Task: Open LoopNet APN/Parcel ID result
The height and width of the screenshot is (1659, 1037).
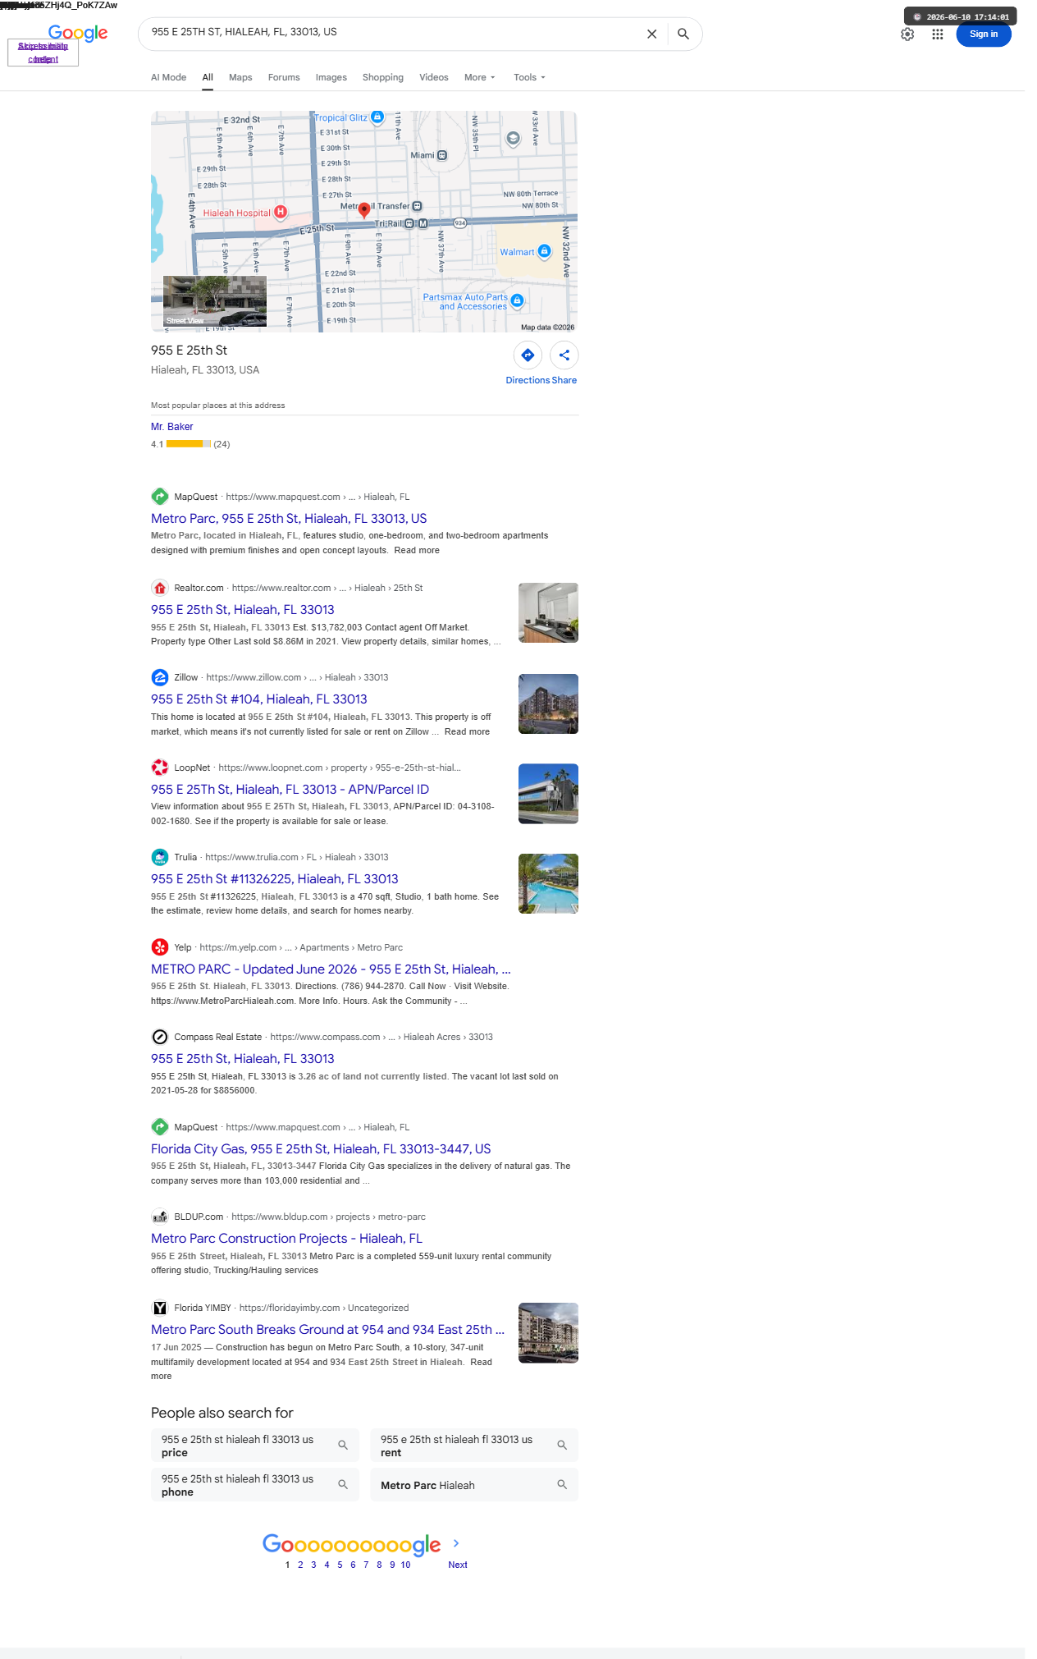Action: (x=290, y=790)
